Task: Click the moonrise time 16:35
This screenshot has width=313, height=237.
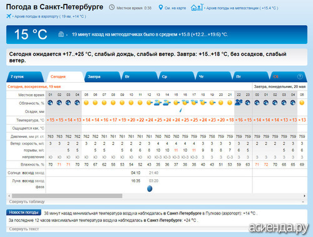Action: pyautogui.click(x=136, y=181)
